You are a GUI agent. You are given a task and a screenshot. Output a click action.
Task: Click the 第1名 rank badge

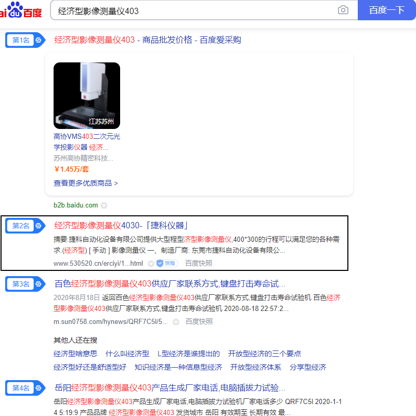click(x=25, y=40)
